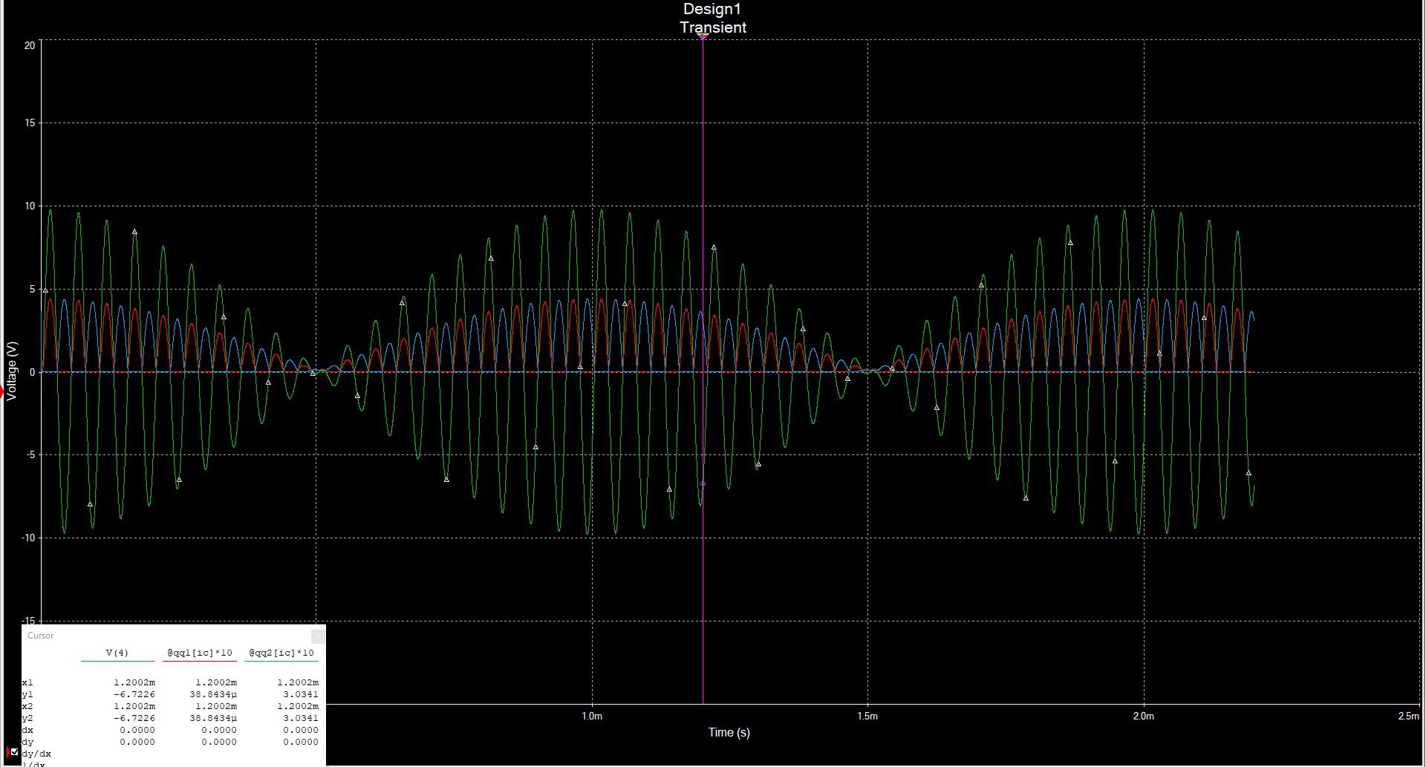This screenshot has height=767, width=1426.
Task: Select the V(4) trace column header
Action: pyautogui.click(x=117, y=653)
